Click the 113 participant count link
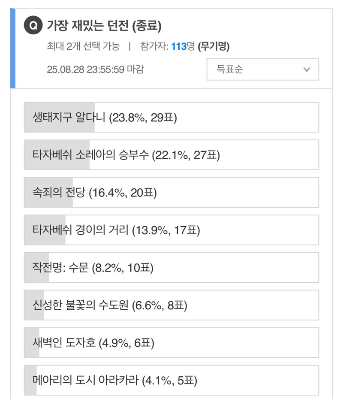This screenshot has height=399, width=343. point(179,47)
